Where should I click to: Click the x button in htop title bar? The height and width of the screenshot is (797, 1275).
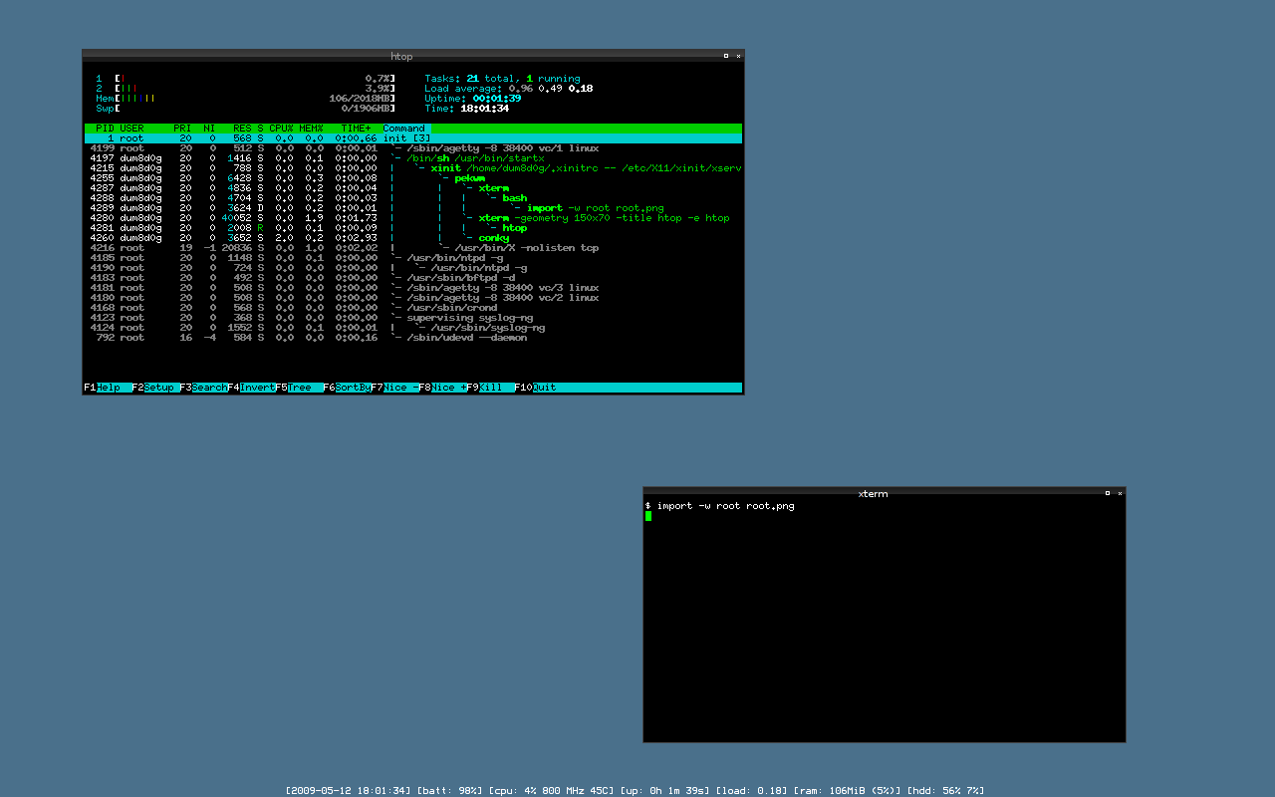[x=738, y=57]
